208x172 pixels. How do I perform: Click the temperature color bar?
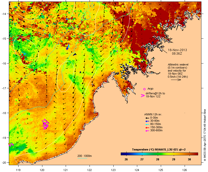[x=159, y=154]
